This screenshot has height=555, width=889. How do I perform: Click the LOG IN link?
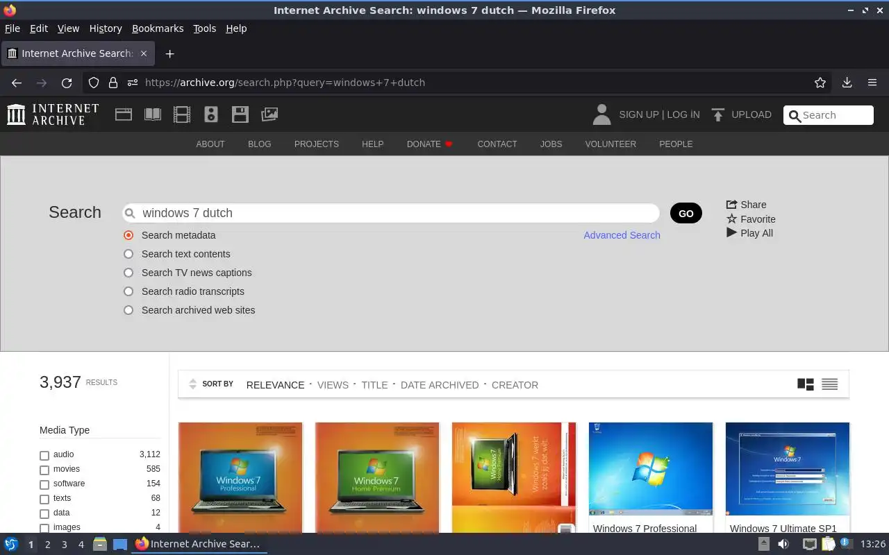[x=683, y=114]
